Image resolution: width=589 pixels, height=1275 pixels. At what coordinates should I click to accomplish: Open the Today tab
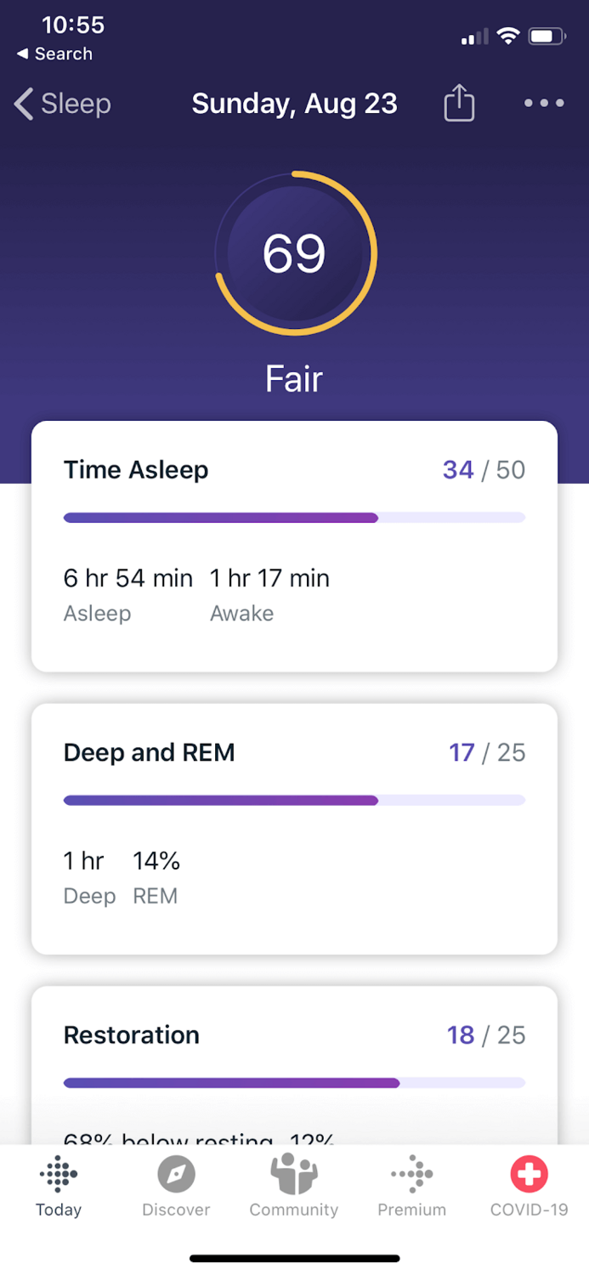click(x=59, y=1186)
